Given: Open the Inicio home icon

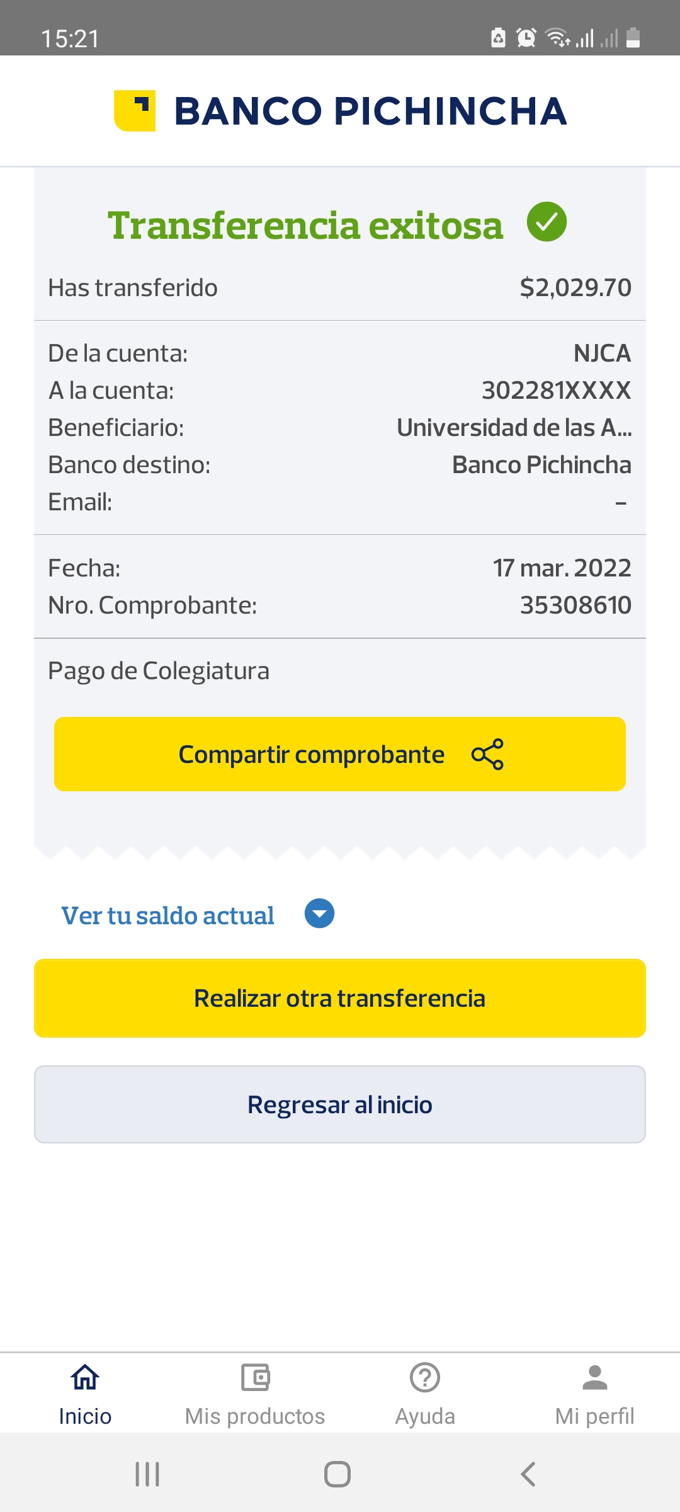Looking at the screenshot, I should [x=85, y=1377].
